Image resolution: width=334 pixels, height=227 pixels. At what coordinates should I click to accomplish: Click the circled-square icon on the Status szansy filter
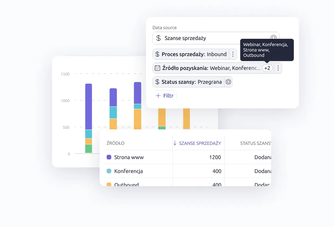228,82
